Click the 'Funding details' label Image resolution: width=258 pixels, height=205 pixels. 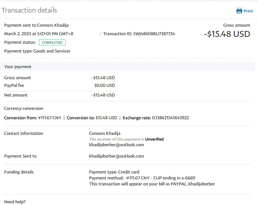(x=19, y=172)
